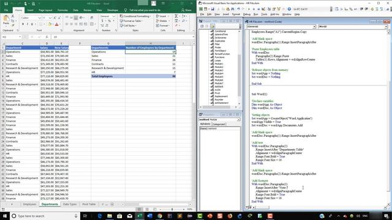Image resolution: width=392 pixels, height=220 pixels.
Task: Open the font size dropdown in Excel
Action: pos(50,18)
